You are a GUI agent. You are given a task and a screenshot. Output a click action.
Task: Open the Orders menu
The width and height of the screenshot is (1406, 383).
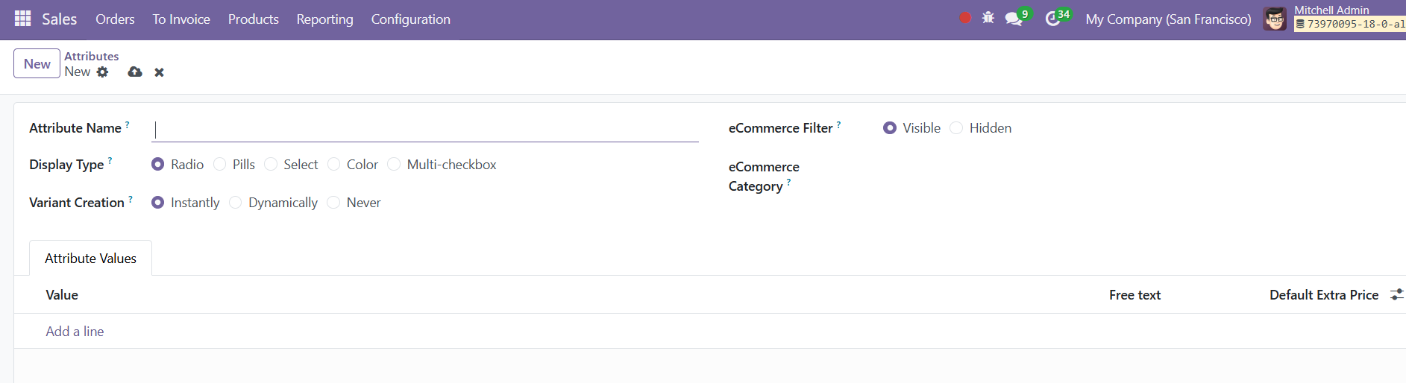115,19
